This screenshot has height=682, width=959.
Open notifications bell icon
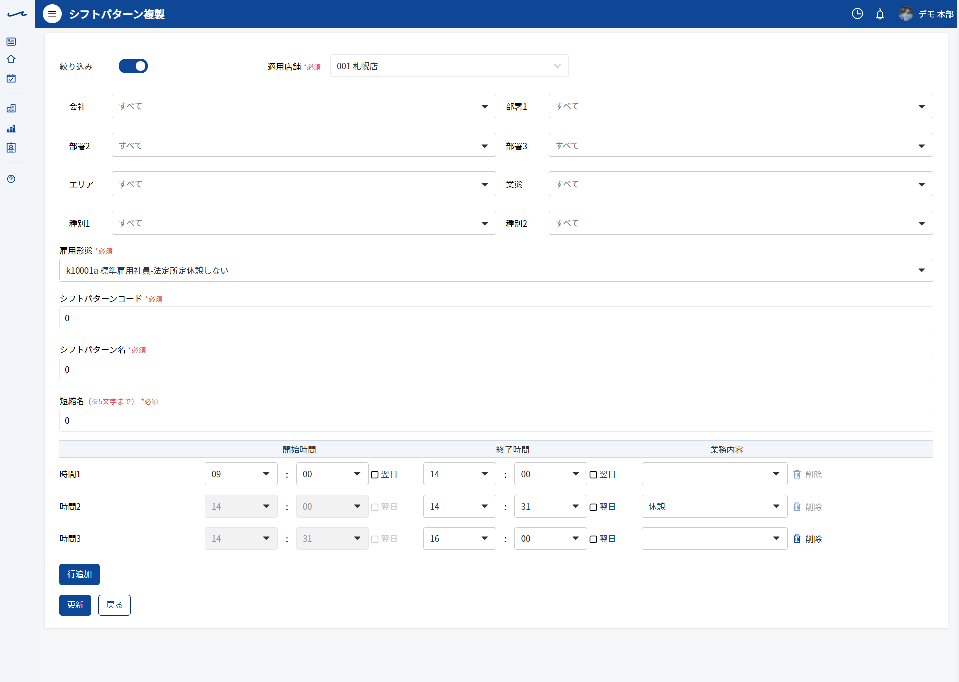click(x=880, y=14)
